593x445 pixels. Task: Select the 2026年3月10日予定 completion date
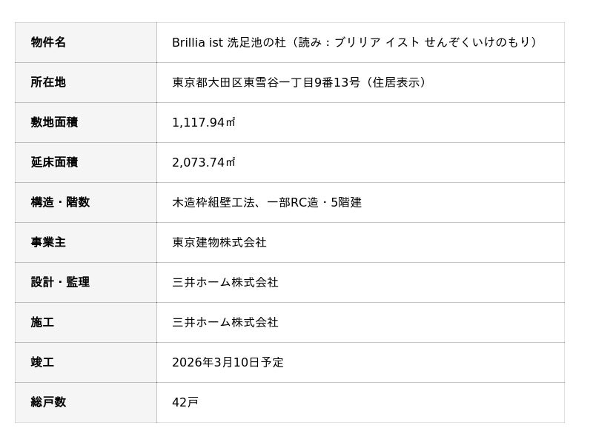pos(228,362)
